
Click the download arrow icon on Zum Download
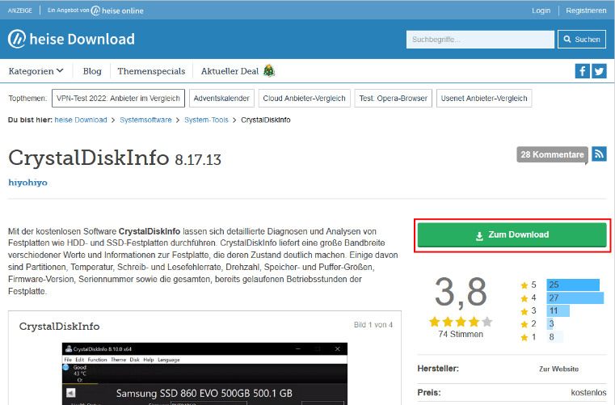pos(479,236)
